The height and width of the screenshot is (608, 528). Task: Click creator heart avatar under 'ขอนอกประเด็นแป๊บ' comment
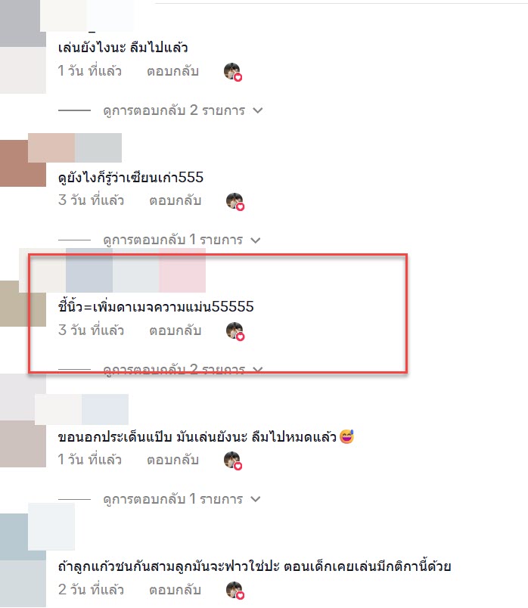coord(233,461)
